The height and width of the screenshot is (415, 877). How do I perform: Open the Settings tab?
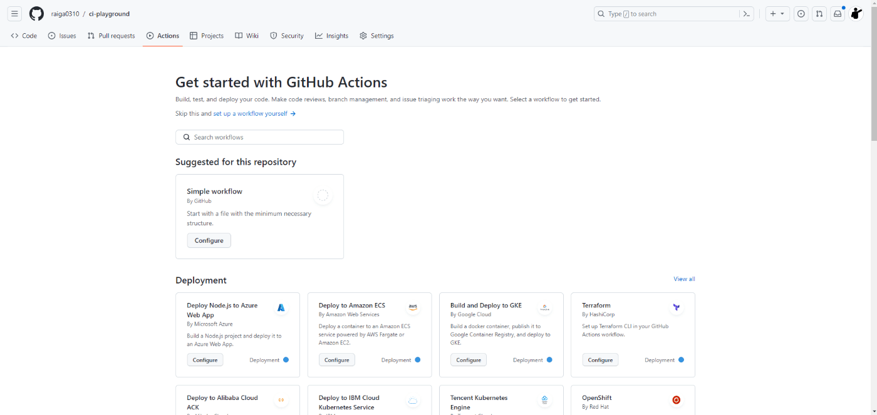376,36
